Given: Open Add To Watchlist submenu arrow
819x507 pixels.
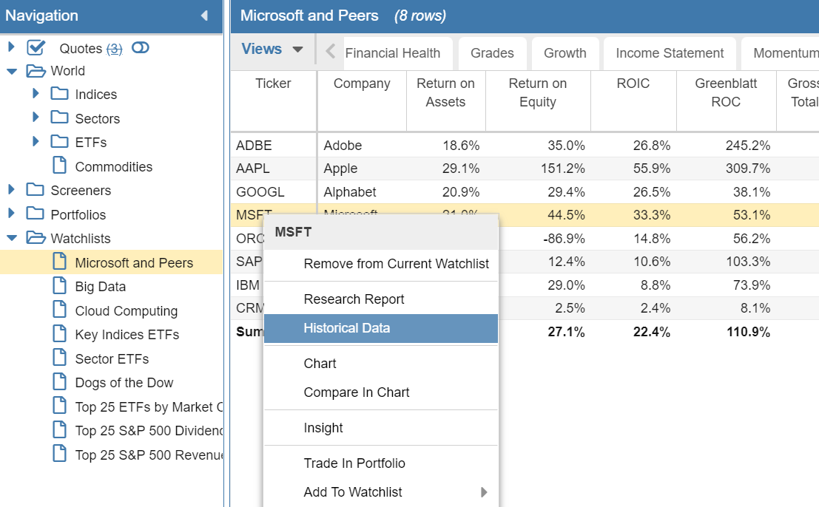Looking at the screenshot, I should click(484, 492).
